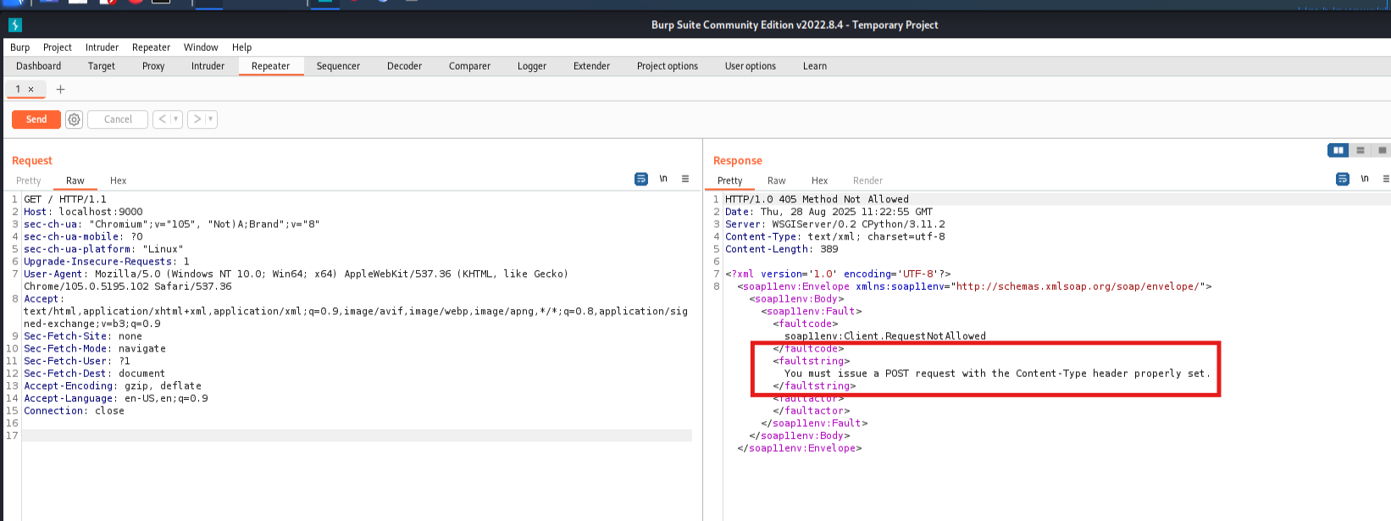Expand history forward dropdown arrow
The image size is (1391, 521).
(x=210, y=119)
